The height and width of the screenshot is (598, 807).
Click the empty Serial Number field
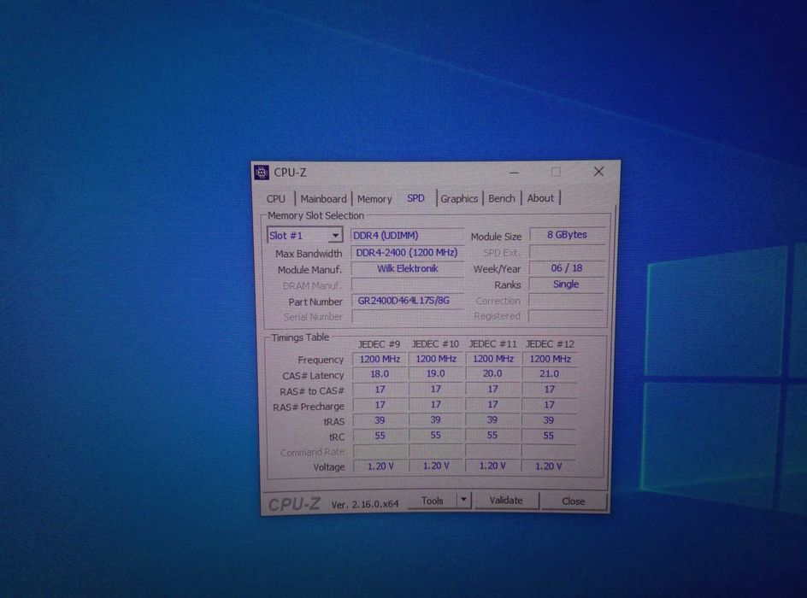[x=407, y=316]
